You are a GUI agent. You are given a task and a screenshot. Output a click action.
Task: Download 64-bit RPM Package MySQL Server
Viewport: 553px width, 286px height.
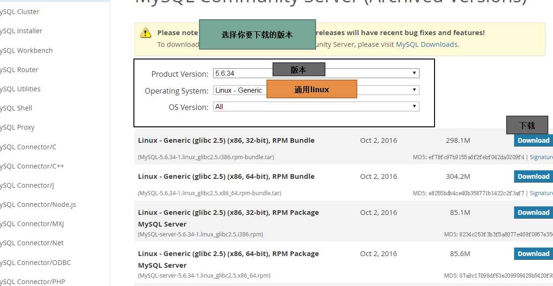point(533,254)
